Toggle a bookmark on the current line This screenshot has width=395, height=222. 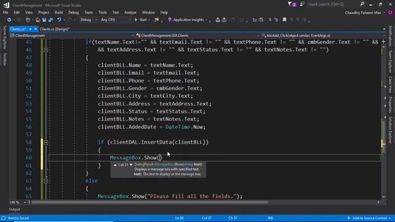click(285, 20)
